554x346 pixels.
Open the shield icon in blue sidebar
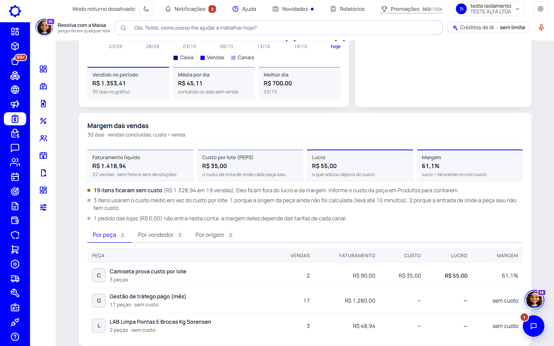click(x=15, y=235)
